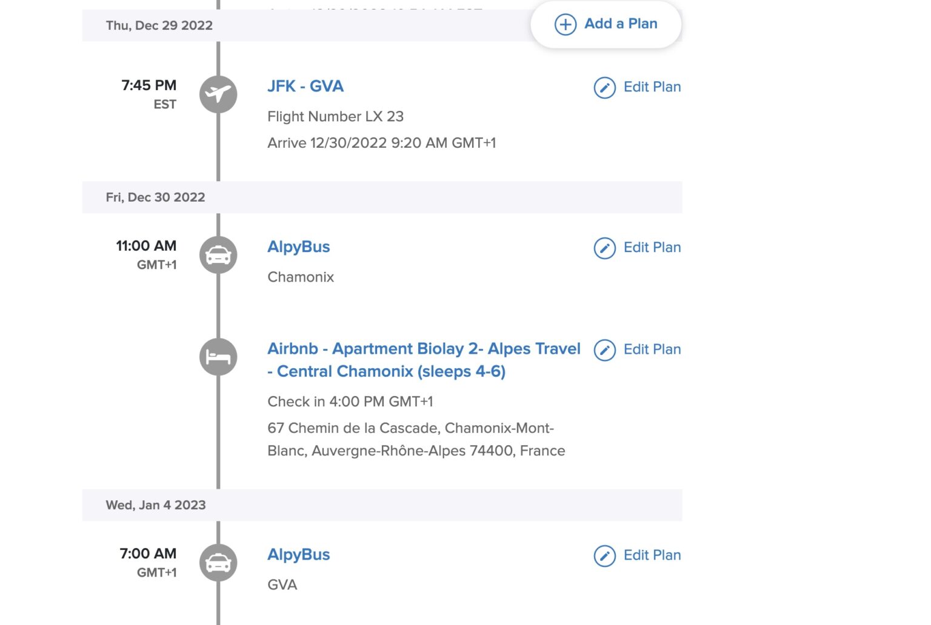Click Edit Plan next to the Airbnb stay
The height and width of the screenshot is (625, 931).
tap(653, 349)
